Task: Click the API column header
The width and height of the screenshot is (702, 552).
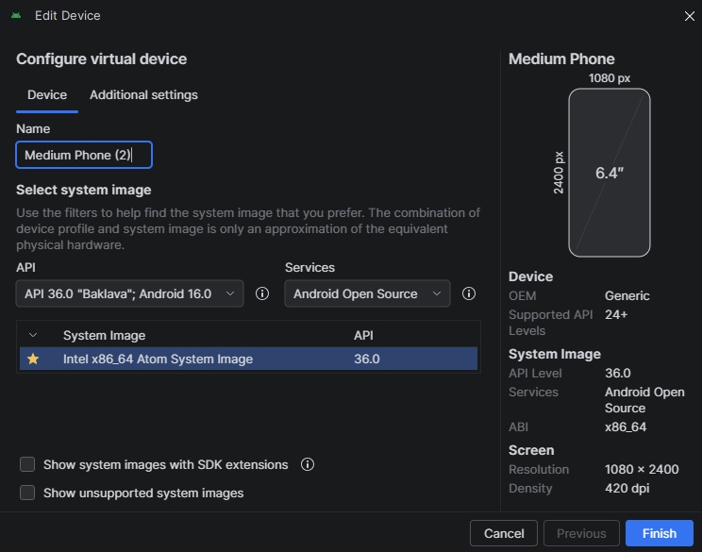Action: 363,335
